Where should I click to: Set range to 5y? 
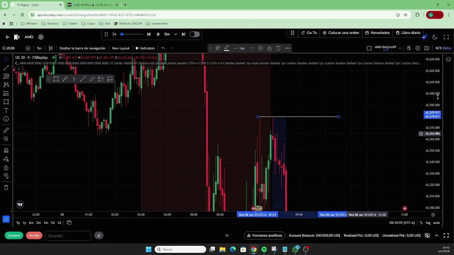[18, 223]
